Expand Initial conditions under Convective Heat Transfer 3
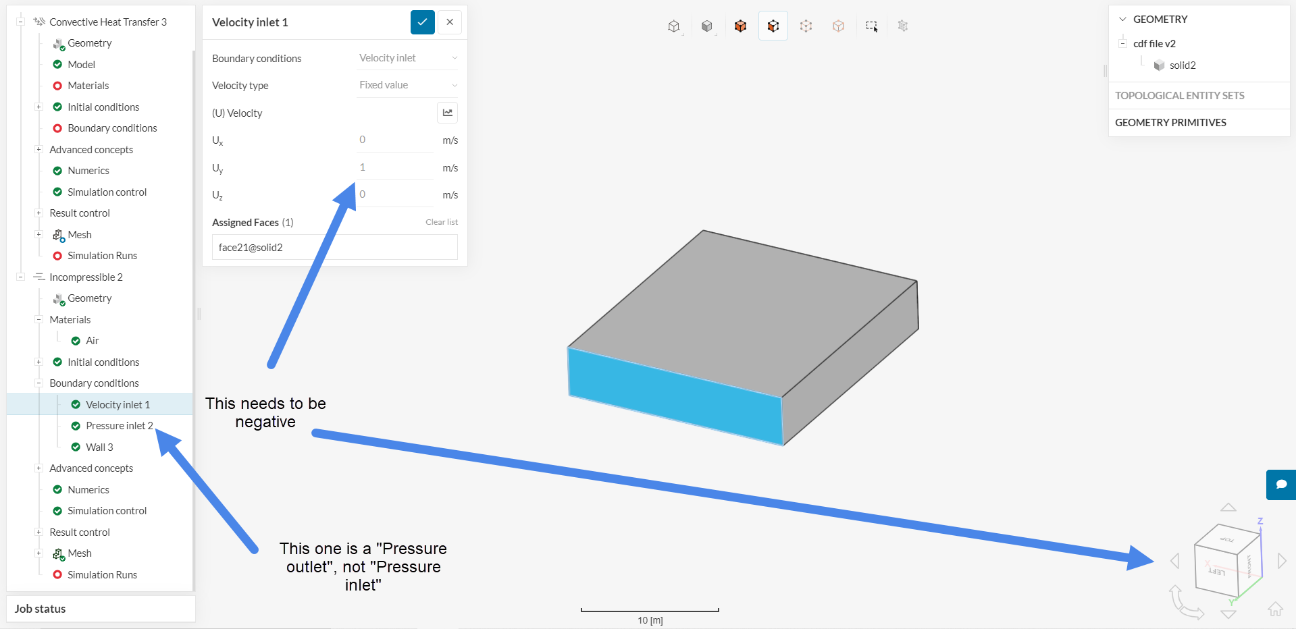 [x=38, y=107]
